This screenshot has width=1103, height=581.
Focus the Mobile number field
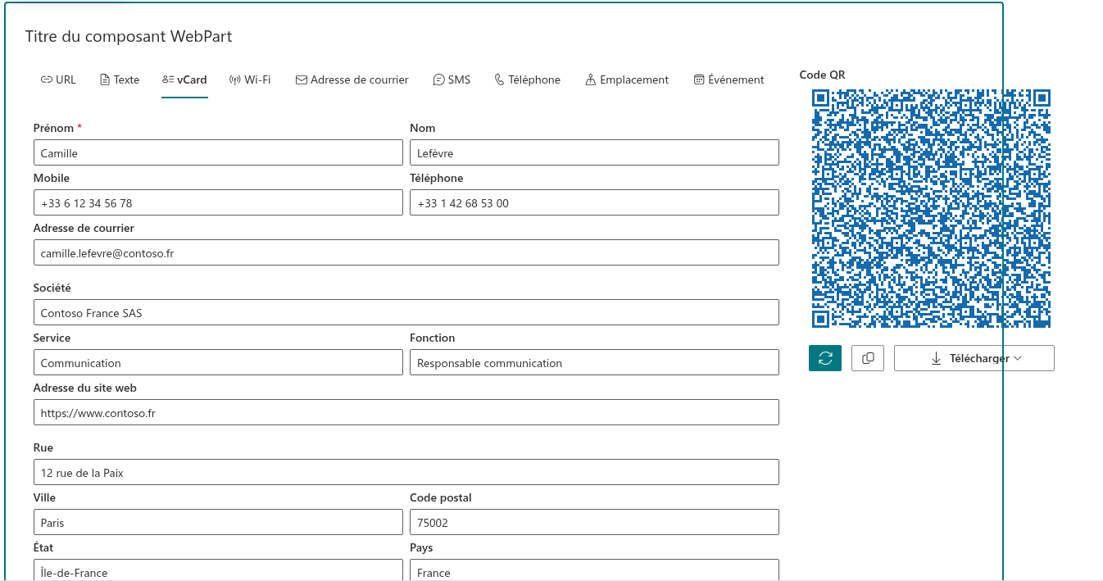pyautogui.click(x=218, y=203)
